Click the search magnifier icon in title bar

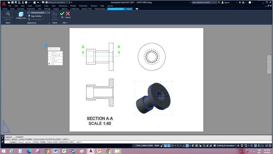tap(219, 3)
